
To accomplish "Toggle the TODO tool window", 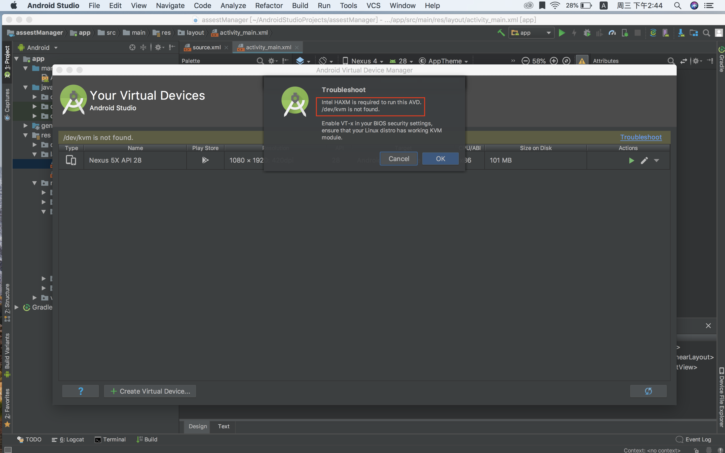I will (x=29, y=439).
